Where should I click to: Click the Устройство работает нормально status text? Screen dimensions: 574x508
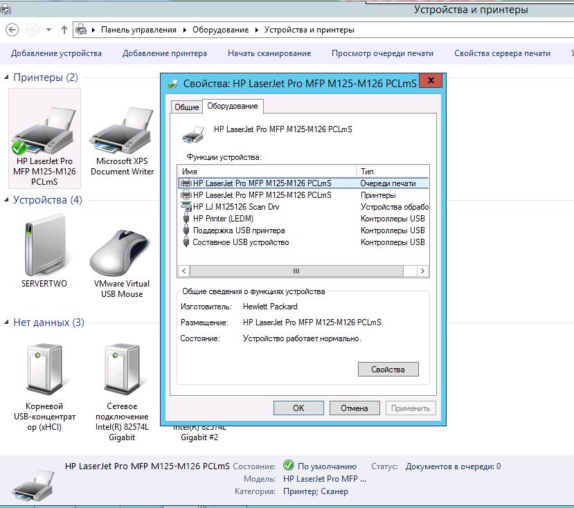(x=302, y=338)
